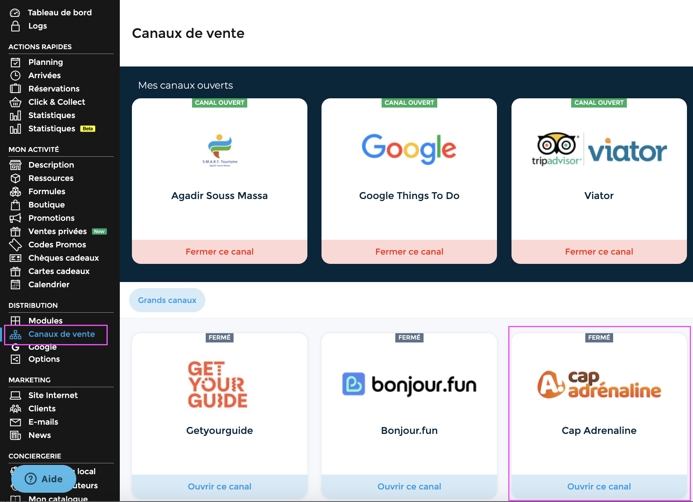
Task: Open Arrivées via its clock icon
Action: (x=15, y=76)
